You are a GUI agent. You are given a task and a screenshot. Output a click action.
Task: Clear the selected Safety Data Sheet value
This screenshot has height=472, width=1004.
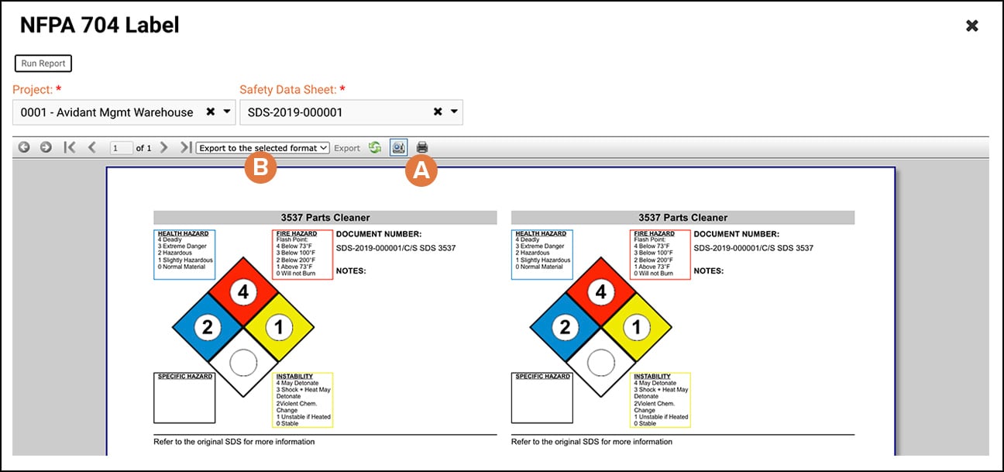pyautogui.click(x=438, y=112)
